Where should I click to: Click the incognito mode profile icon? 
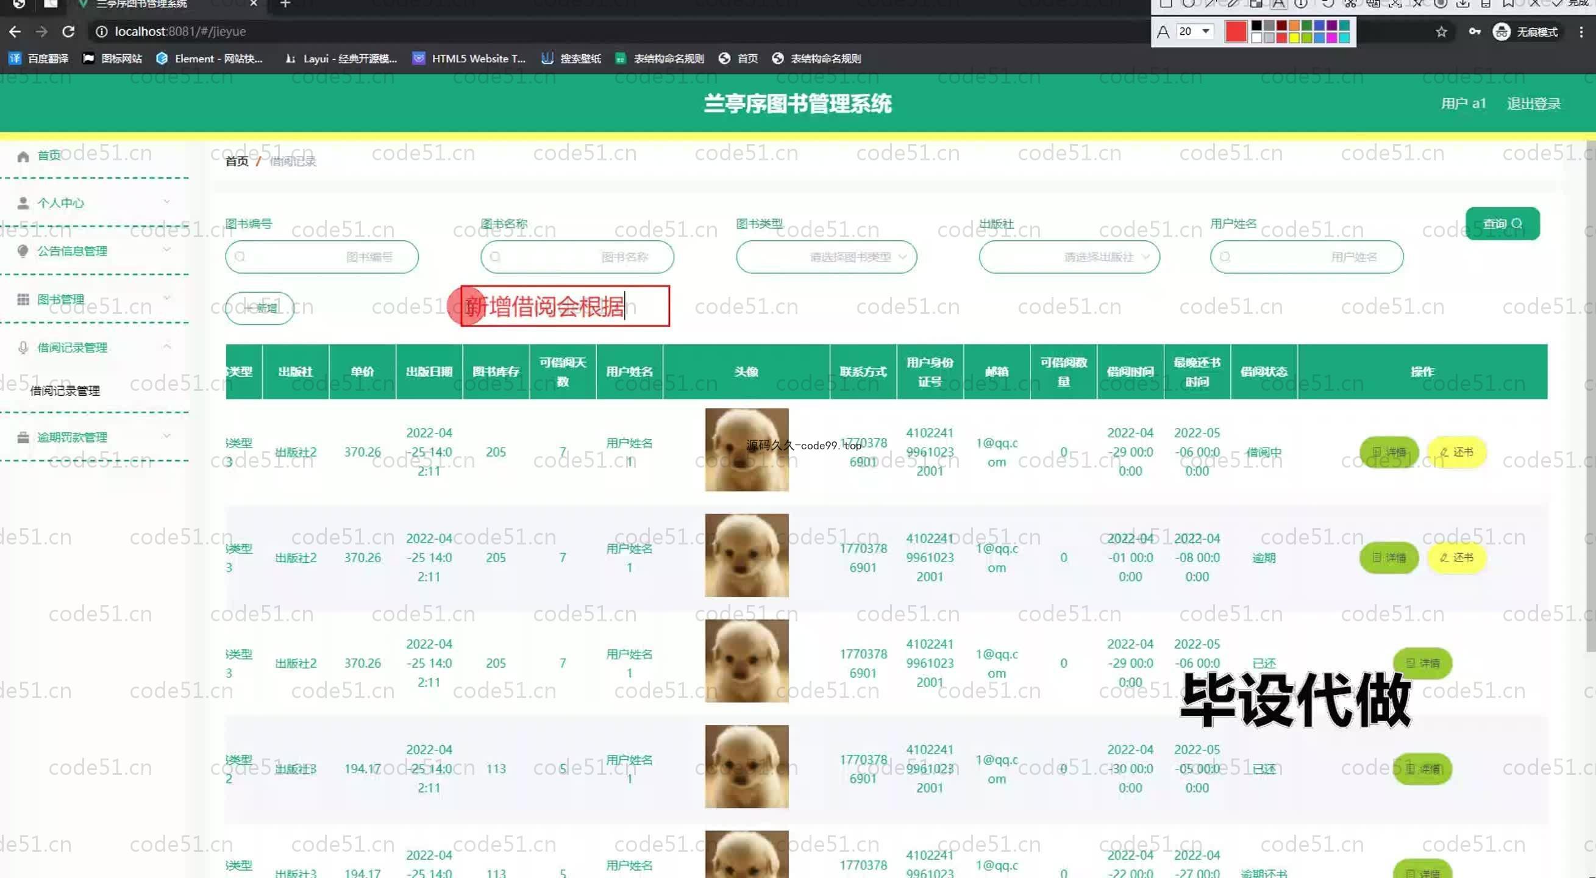(x=1502, y=32)
